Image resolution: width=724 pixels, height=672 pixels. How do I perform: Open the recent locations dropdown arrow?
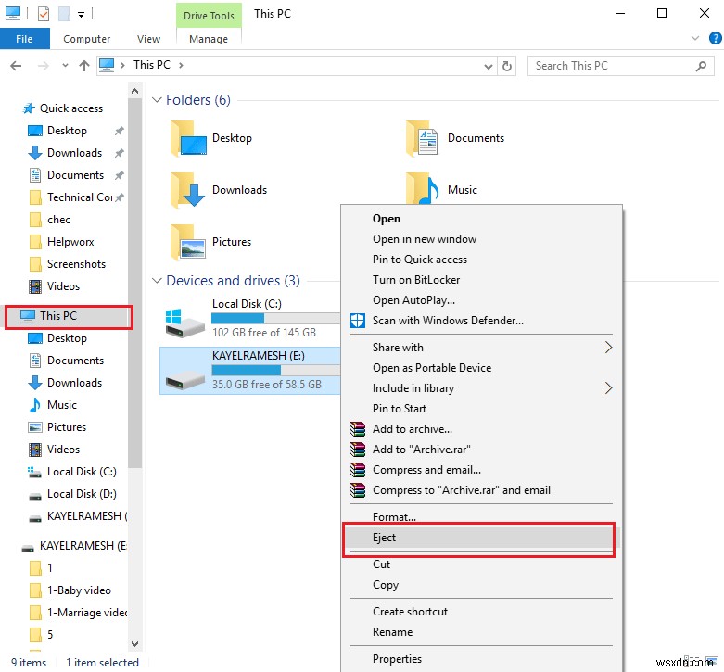click(65, 66)
